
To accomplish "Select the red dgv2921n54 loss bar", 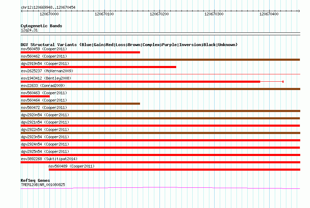I will click(x=160, y=126).
